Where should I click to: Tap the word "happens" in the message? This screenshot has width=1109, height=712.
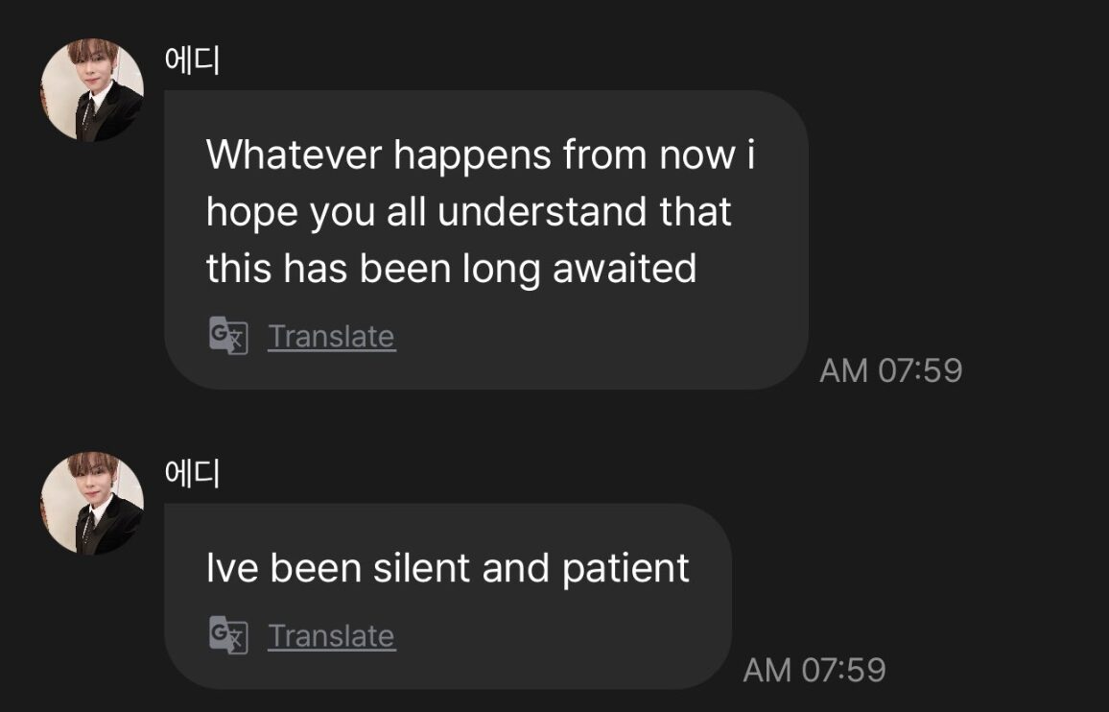(471, 154)
